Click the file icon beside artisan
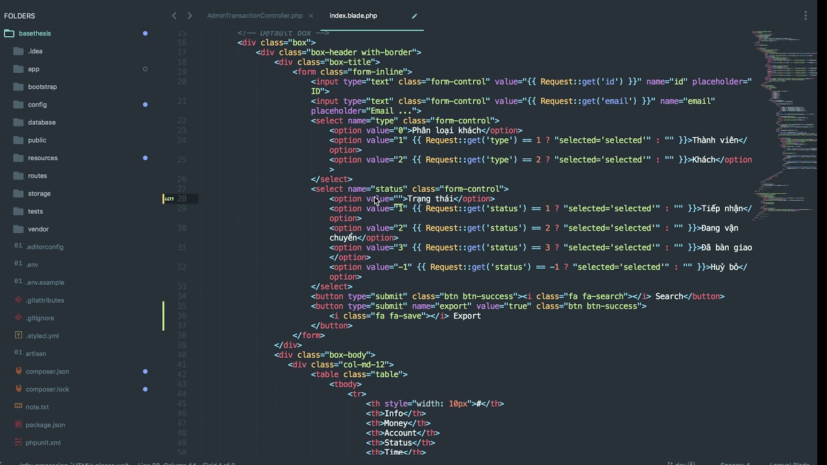 tap(18, 353)
